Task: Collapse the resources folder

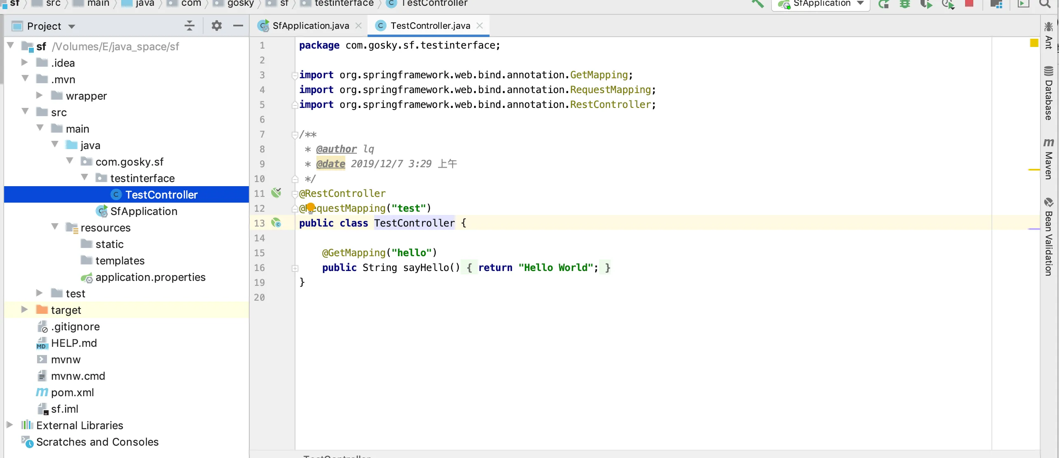Action: [x=55, y=227]
